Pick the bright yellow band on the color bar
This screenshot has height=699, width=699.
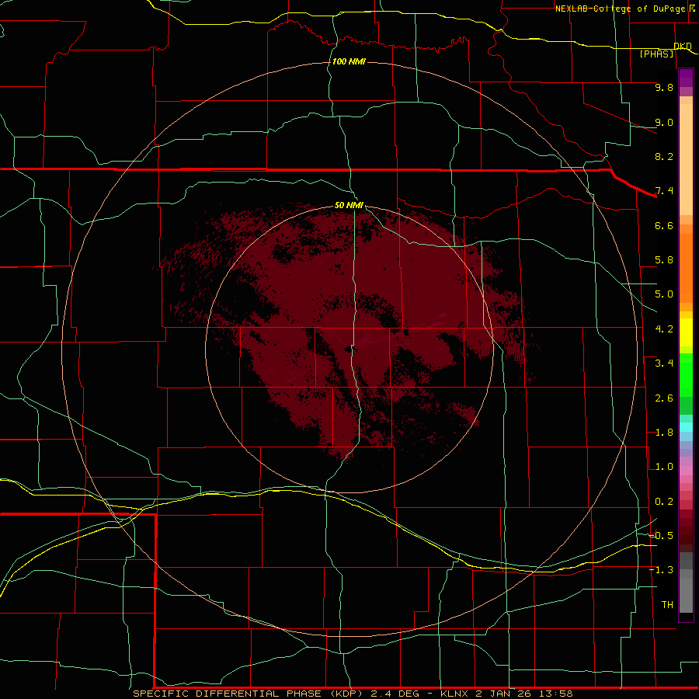(686, 332)
